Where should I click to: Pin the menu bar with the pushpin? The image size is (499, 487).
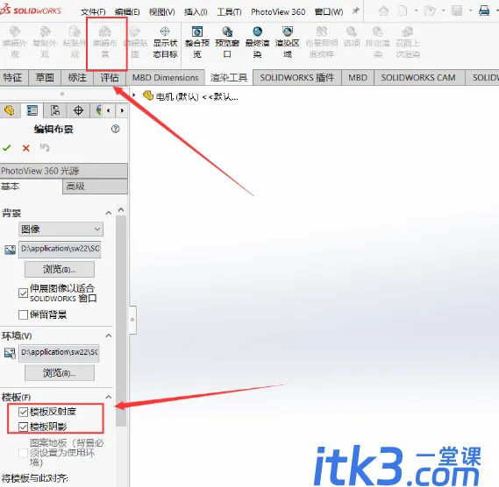(355, 11)
